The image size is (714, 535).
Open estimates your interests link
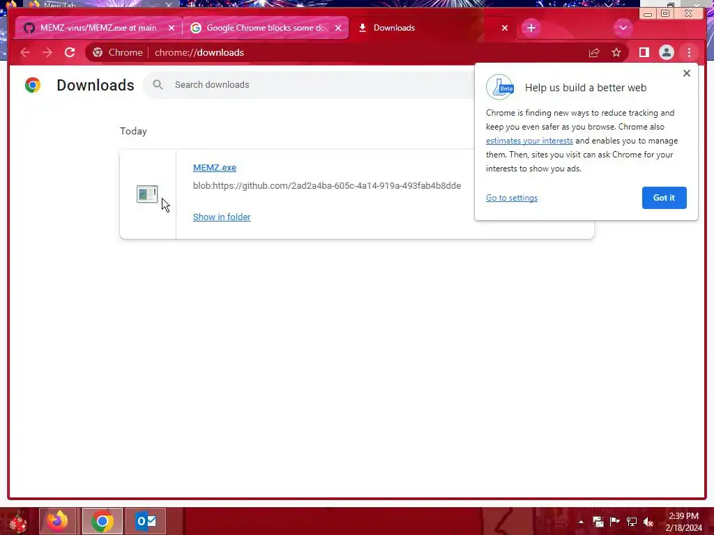[529, 141]
